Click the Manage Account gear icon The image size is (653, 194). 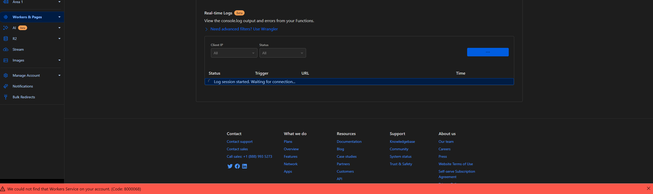tap(6, 75)
